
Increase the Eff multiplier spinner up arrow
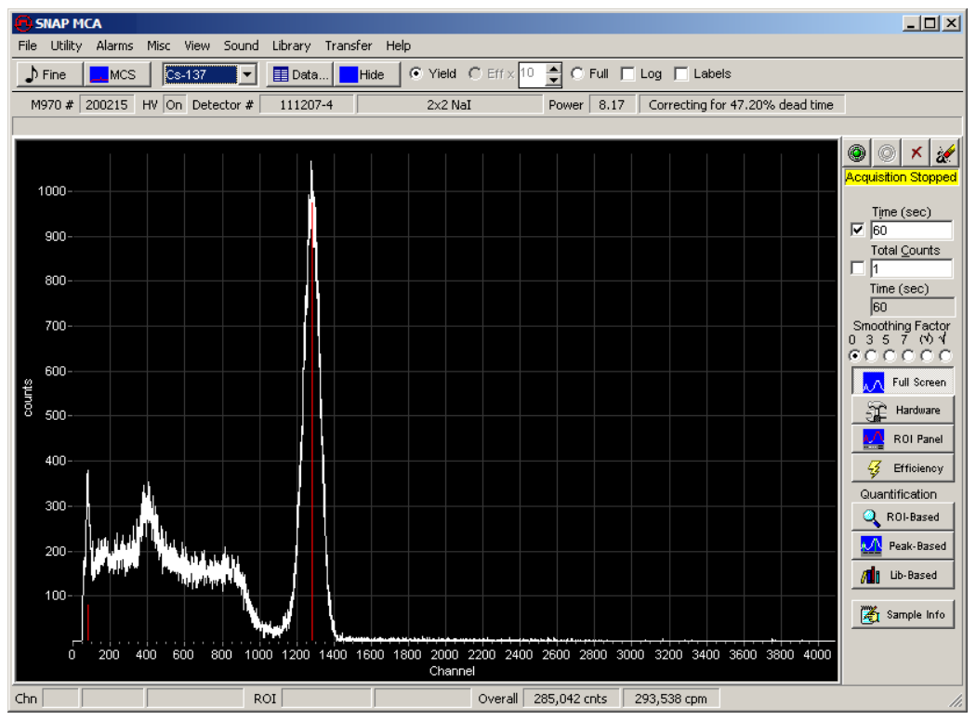coord(553,69)
